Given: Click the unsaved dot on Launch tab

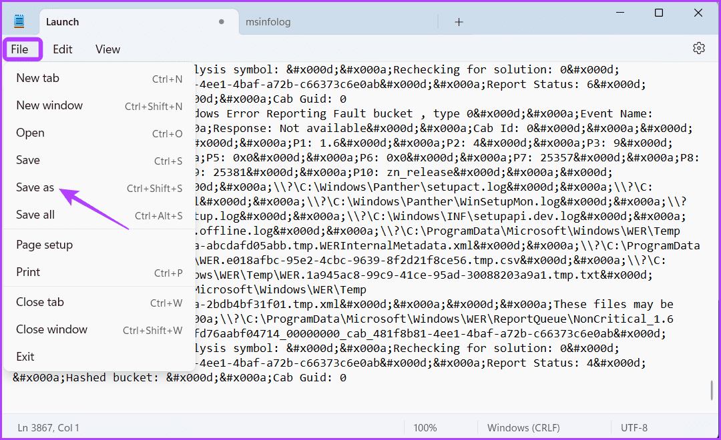Looking at the screenshot, I should click(x=222, y=21).
